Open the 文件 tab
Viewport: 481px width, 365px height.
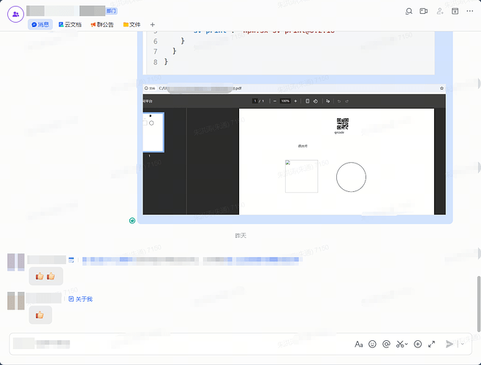(x=132, y=25)
